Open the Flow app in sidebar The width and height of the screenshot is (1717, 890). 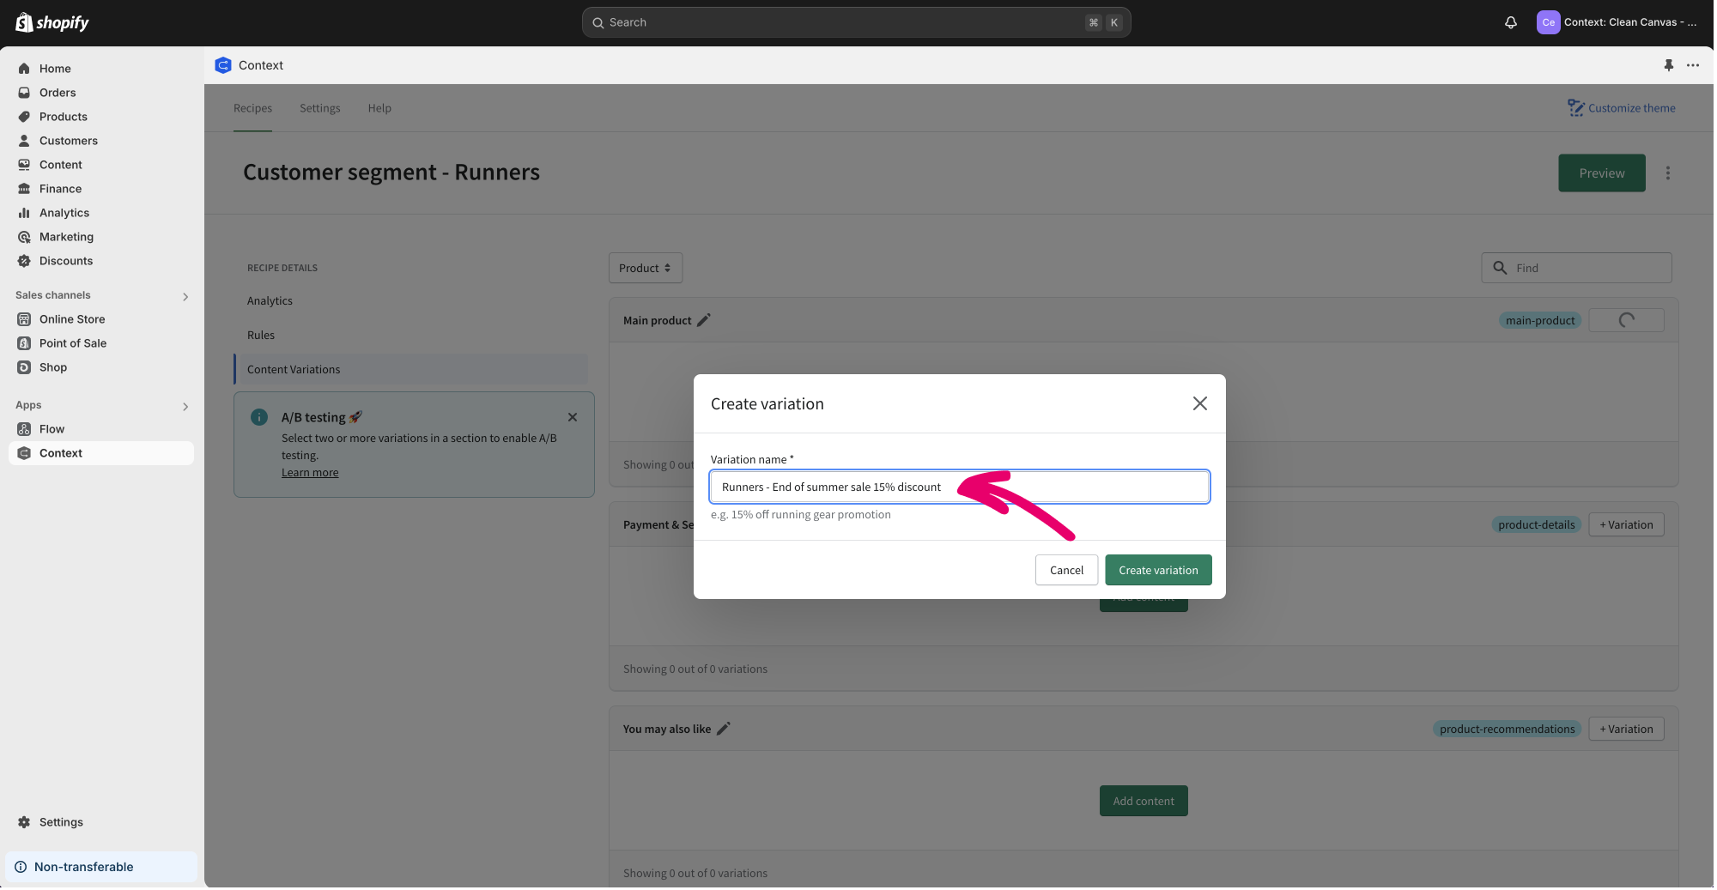tap(52, 429)
